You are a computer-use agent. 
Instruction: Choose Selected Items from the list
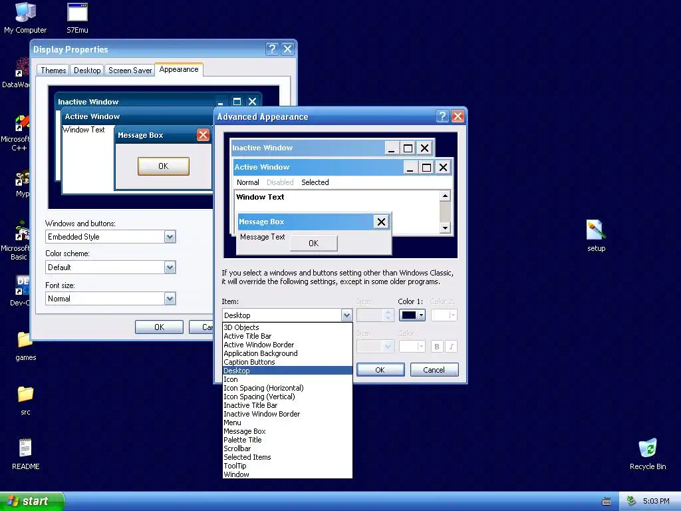(x=287, y=457)
